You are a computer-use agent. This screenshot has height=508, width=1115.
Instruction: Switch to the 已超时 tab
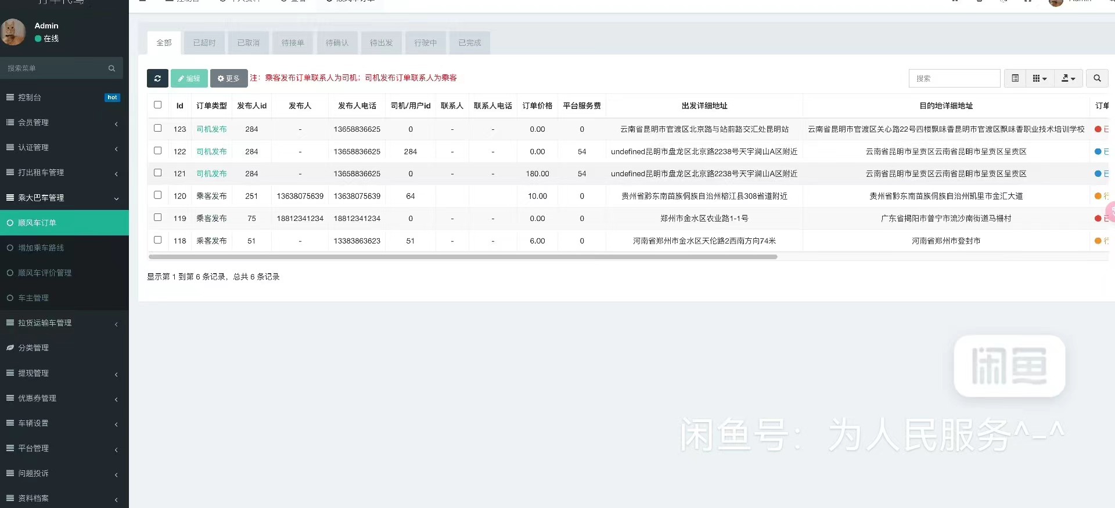click(x=204, y=43)
